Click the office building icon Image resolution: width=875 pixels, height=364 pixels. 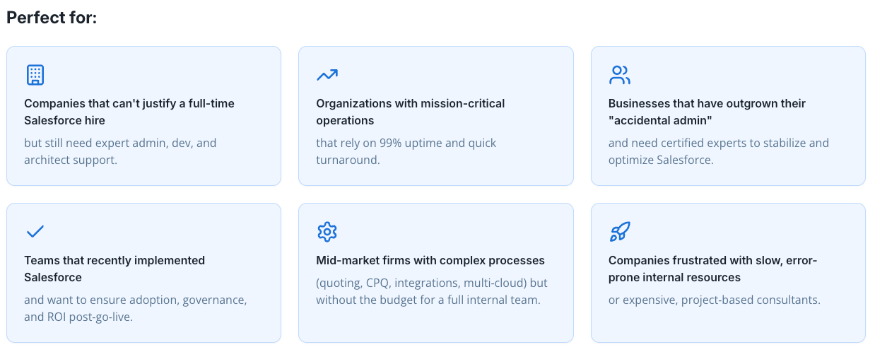[35, 74]
